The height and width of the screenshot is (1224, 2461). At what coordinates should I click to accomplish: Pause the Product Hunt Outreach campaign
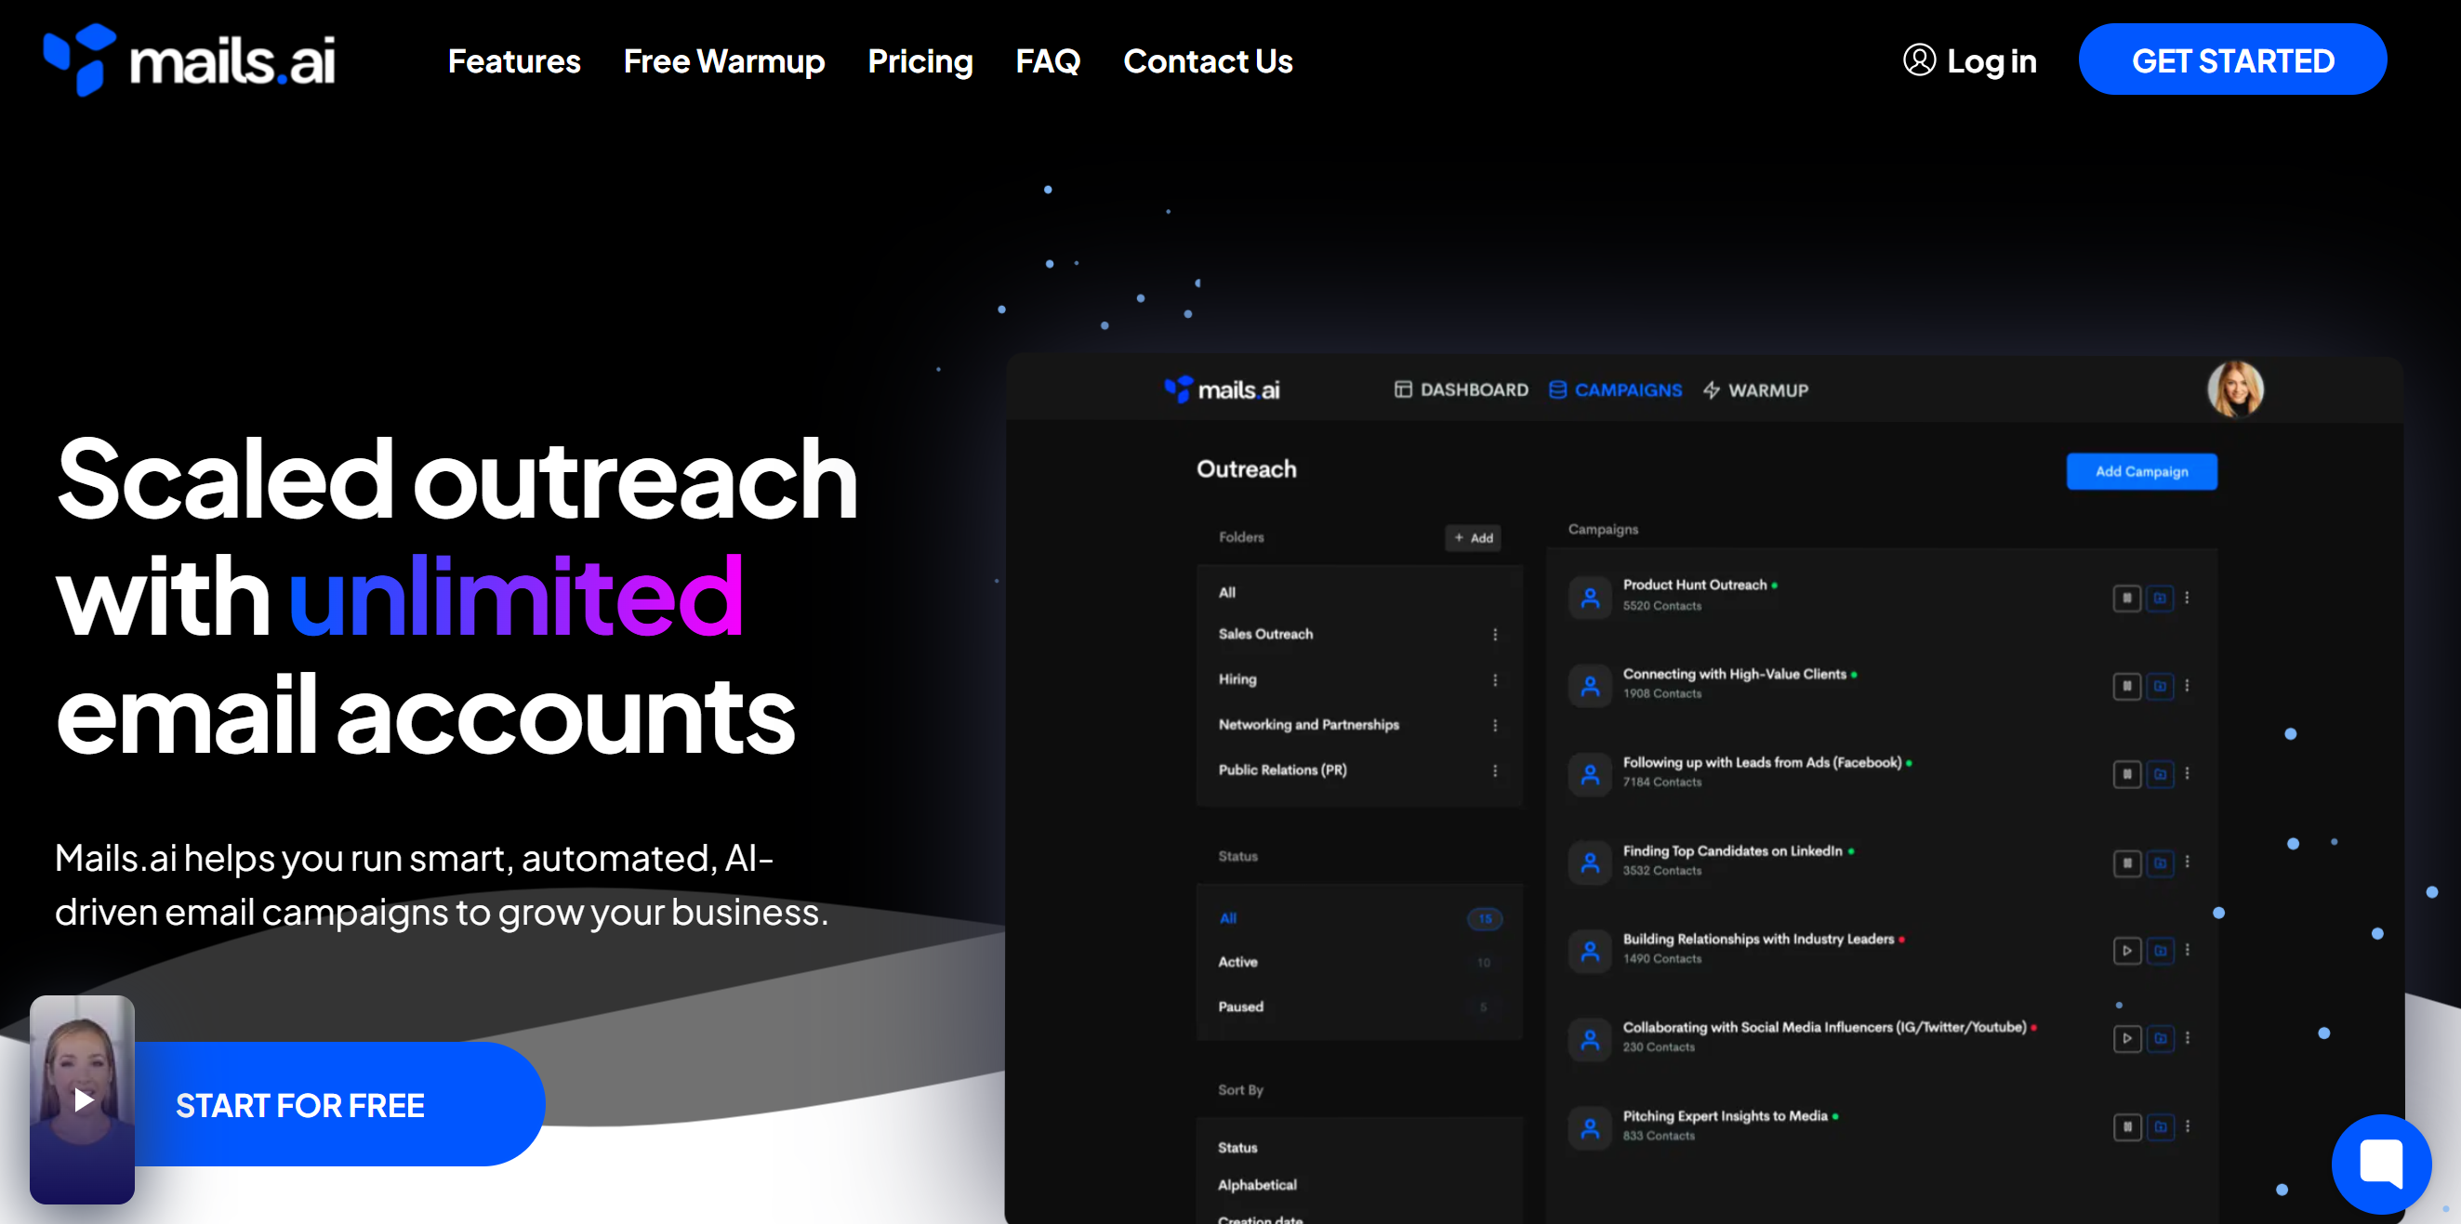pyautogui.click(x=2126, y=598)
